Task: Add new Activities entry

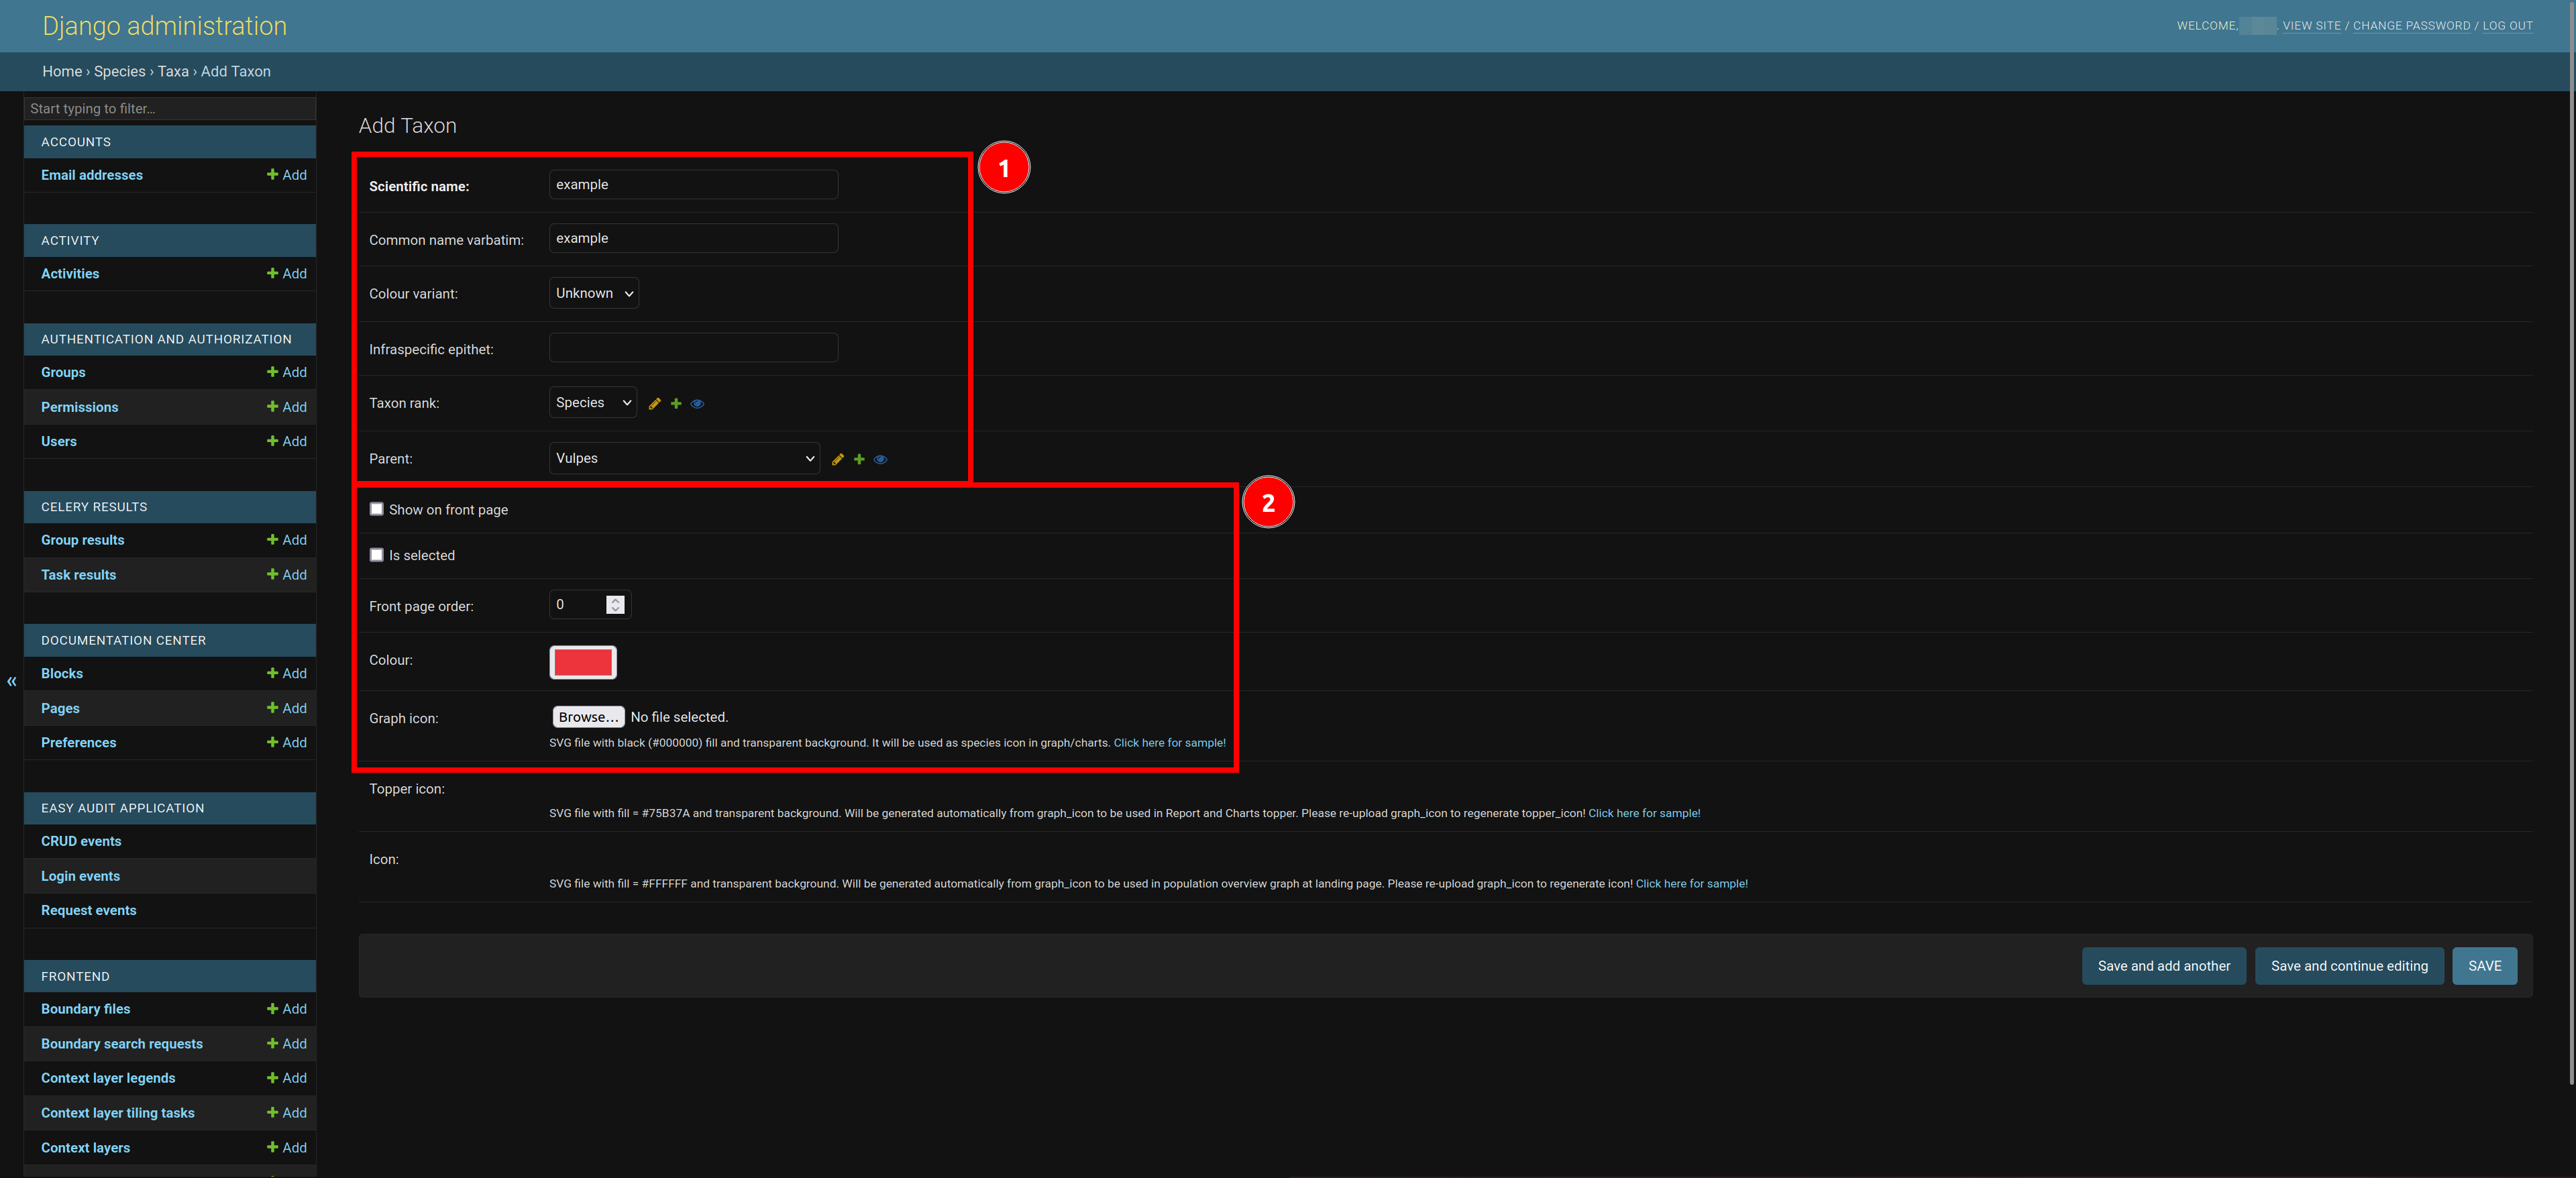Action: (x=287, y=273)
